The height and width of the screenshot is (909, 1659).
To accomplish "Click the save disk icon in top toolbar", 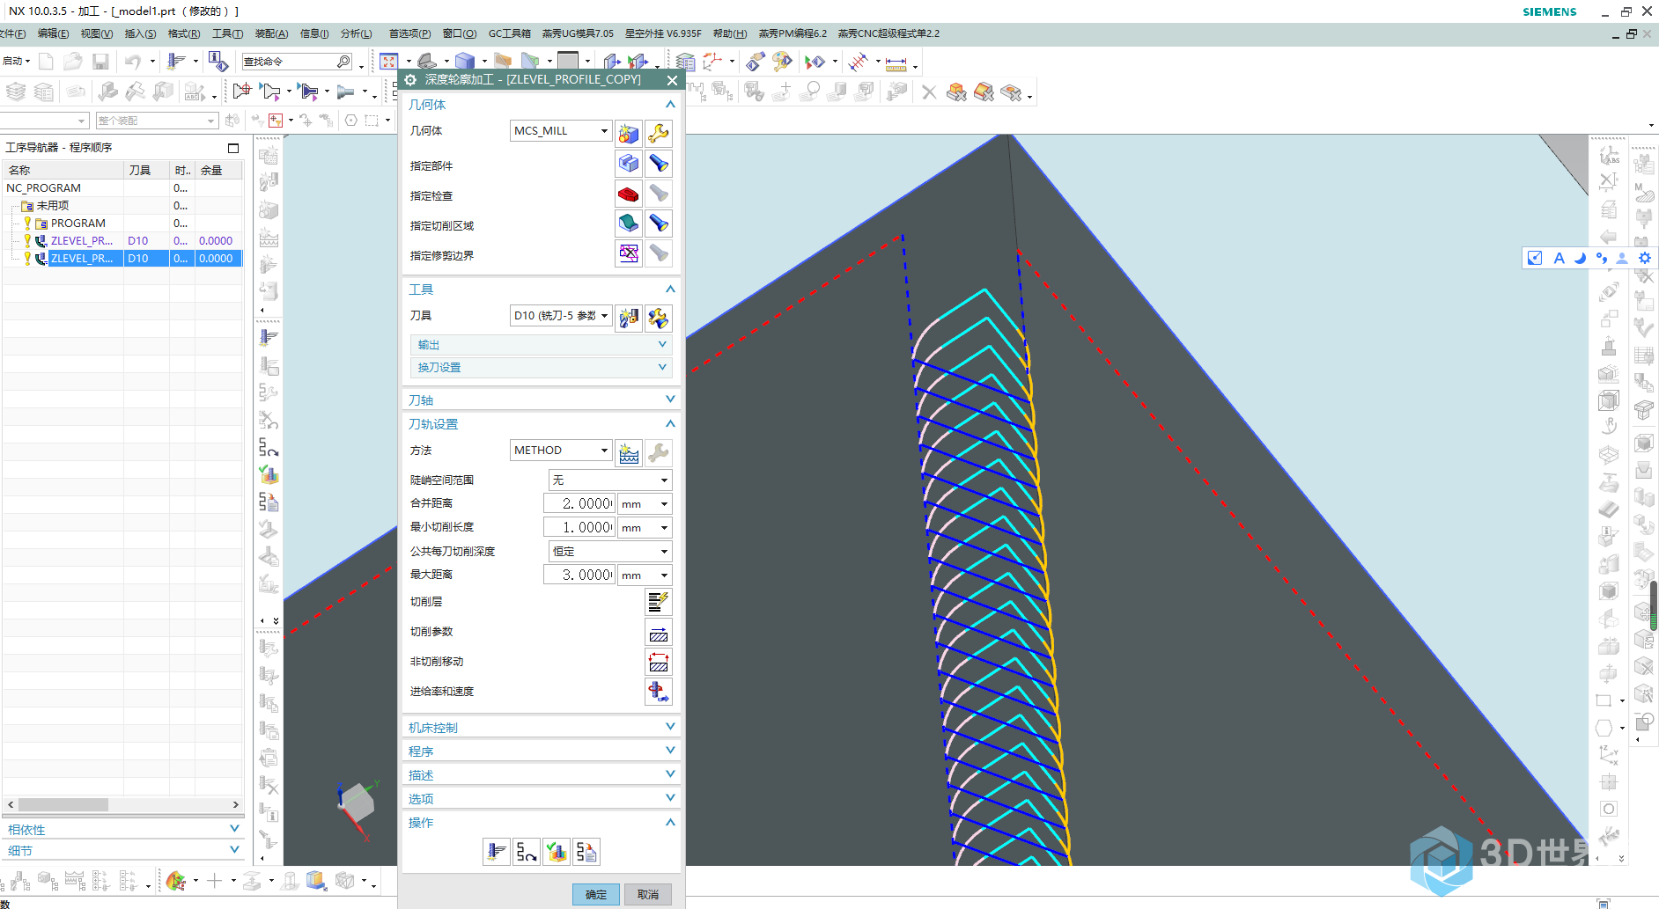I will [101, 62].
